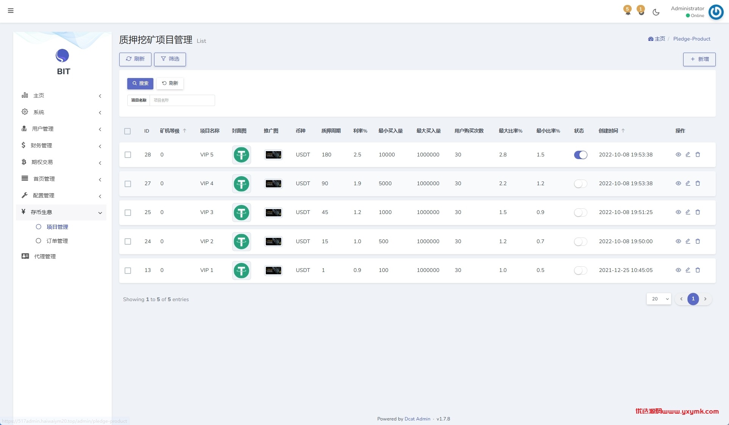This screenshot has width=729, height=425.
Task: Expand the 首页管理 sidebar menu
Action: [61, 179]
